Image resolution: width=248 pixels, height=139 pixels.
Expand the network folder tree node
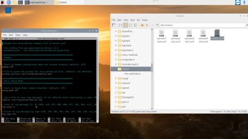tap(116, 83)
